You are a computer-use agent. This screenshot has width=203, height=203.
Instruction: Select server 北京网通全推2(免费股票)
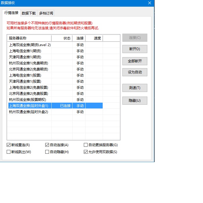point(28,94)
